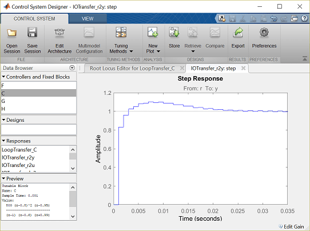Click the Retrieve design icon
Viewport: 310px width, 231px height.
click(193, 32)
